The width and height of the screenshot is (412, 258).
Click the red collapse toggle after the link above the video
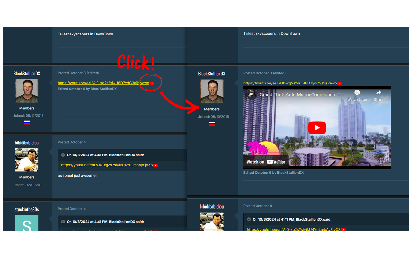(x=340, y=84)
